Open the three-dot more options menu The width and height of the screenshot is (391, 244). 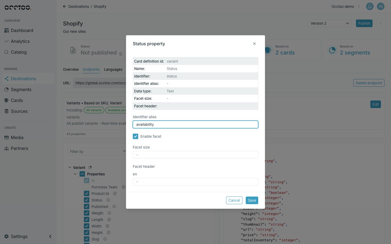[x=381, y=23]
